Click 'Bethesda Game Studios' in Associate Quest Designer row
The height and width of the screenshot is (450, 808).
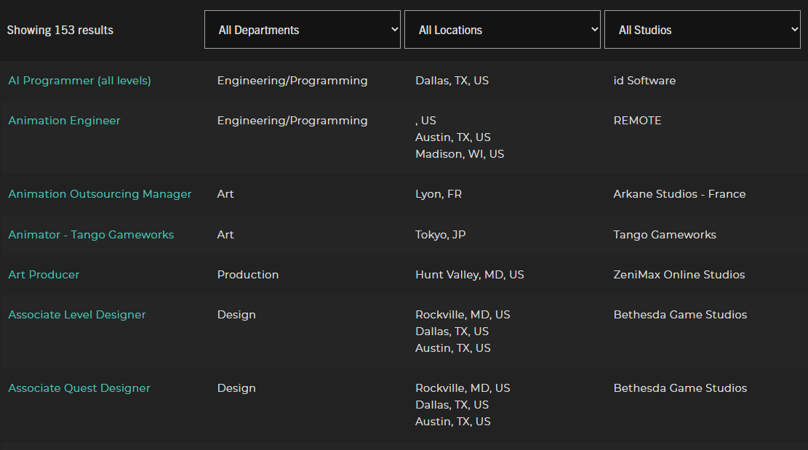tap(680, 388)
